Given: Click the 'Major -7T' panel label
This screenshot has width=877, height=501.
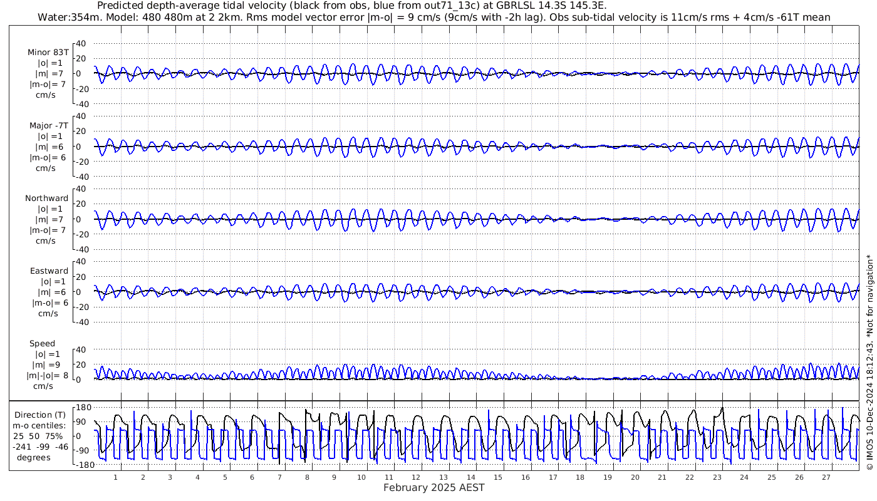Looking at the screenshot, I should coord(49,125).
